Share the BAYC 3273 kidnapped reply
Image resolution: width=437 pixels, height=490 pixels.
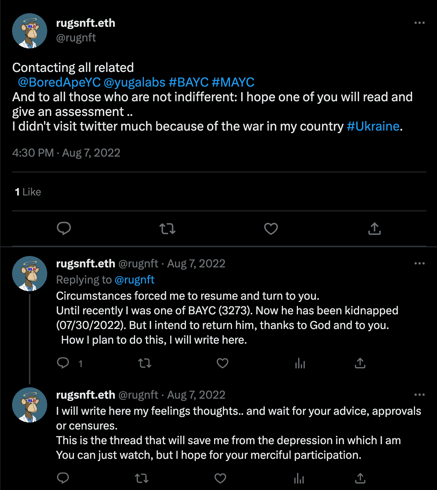[360, 363]
